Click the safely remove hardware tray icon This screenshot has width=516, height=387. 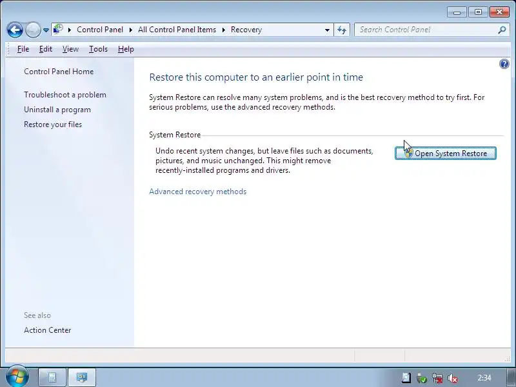[422, 378]
